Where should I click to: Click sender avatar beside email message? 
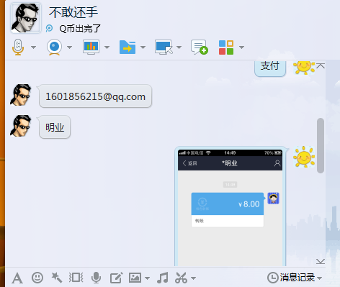pos(21,95)
